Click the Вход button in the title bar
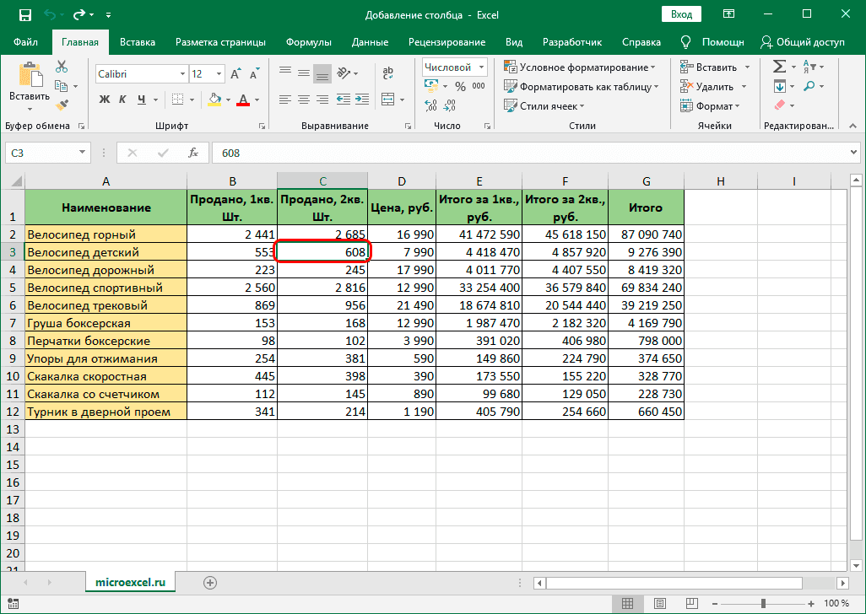The height and width of the screenshot is (614, 866). pyautogui.click(x=680, y=13)
